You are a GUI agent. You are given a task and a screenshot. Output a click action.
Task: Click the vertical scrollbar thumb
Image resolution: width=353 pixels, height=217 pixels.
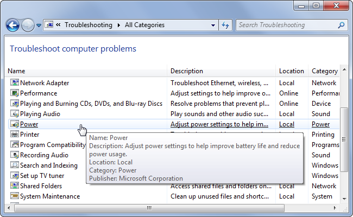tap(344, 139)
